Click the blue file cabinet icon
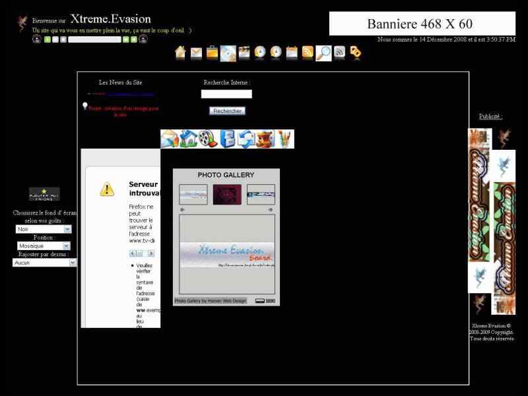The image size is (528, 396). click(x=228, y=139)
